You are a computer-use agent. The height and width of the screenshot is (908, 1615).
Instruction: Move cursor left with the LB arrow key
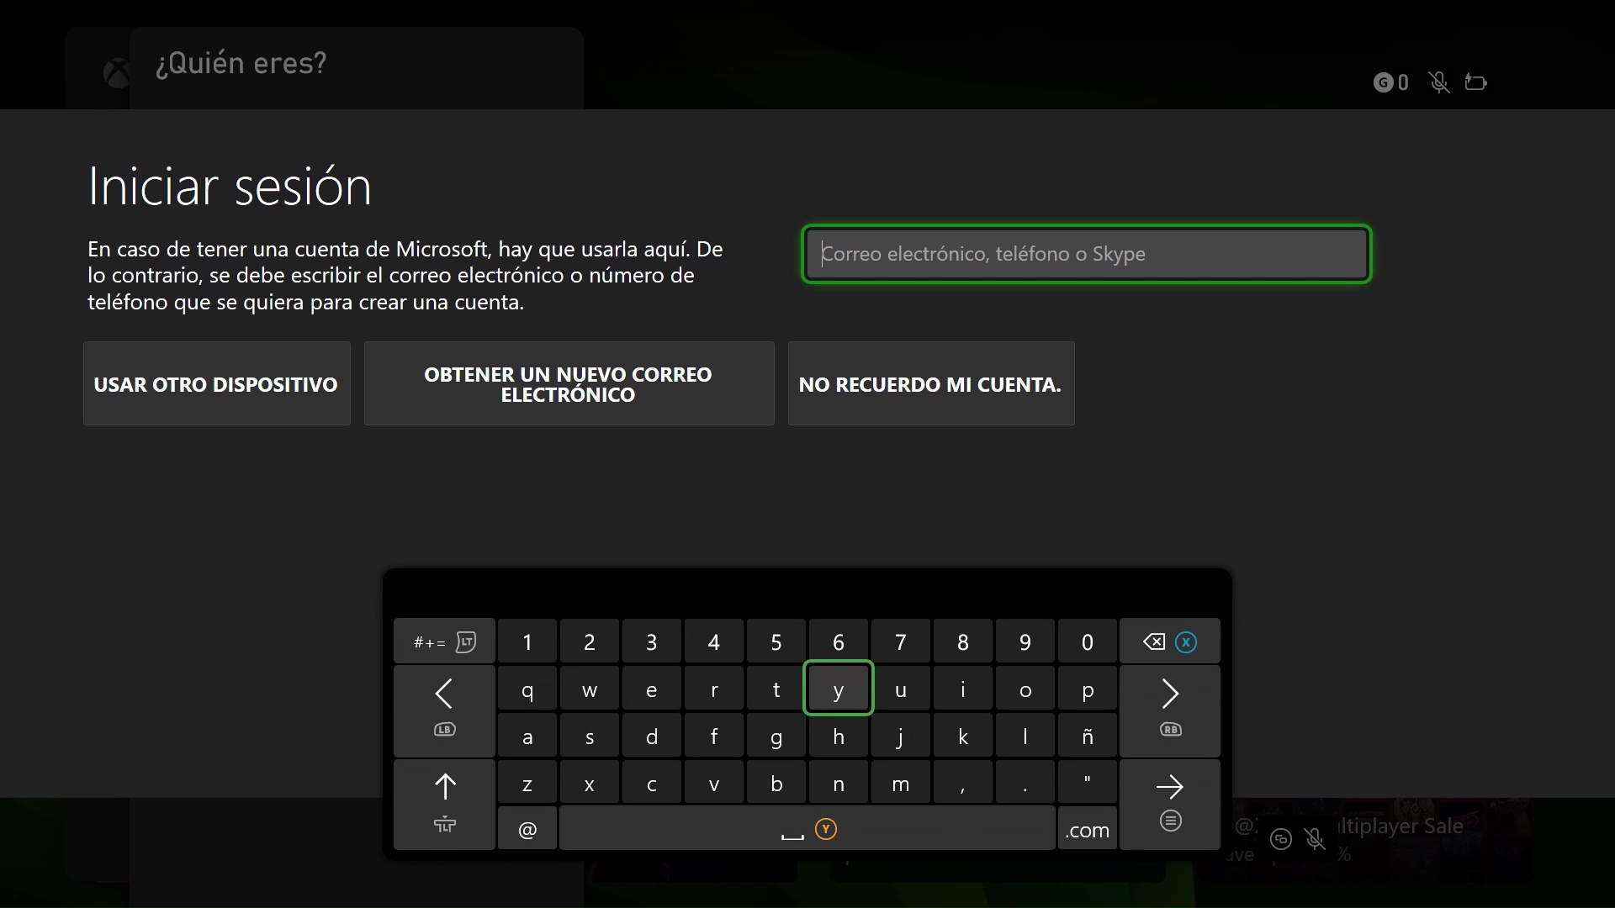pos(444,711)
